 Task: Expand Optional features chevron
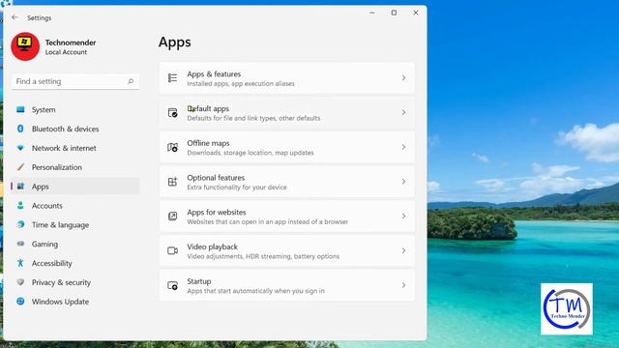pos(403,182)
